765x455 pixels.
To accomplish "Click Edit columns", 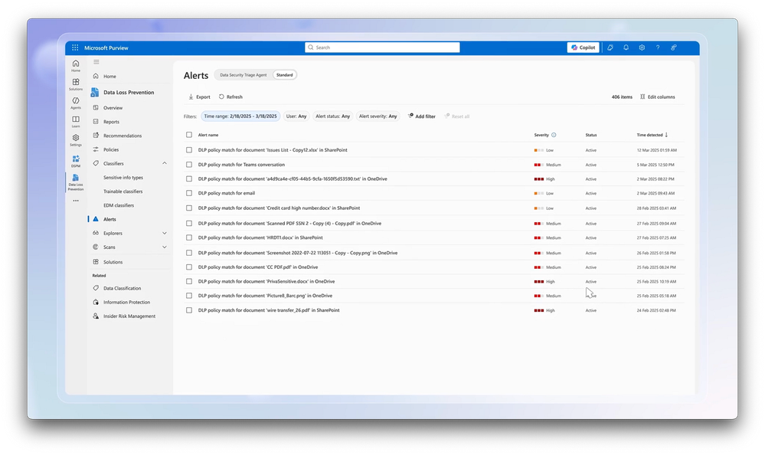I will click(657, 97).
